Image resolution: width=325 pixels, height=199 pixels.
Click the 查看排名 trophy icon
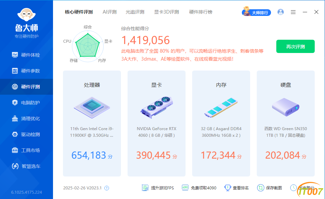point(228,188)
